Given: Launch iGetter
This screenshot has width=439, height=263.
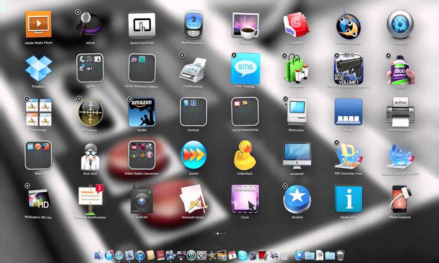Looking at the screenshot, I should point(194,156).
